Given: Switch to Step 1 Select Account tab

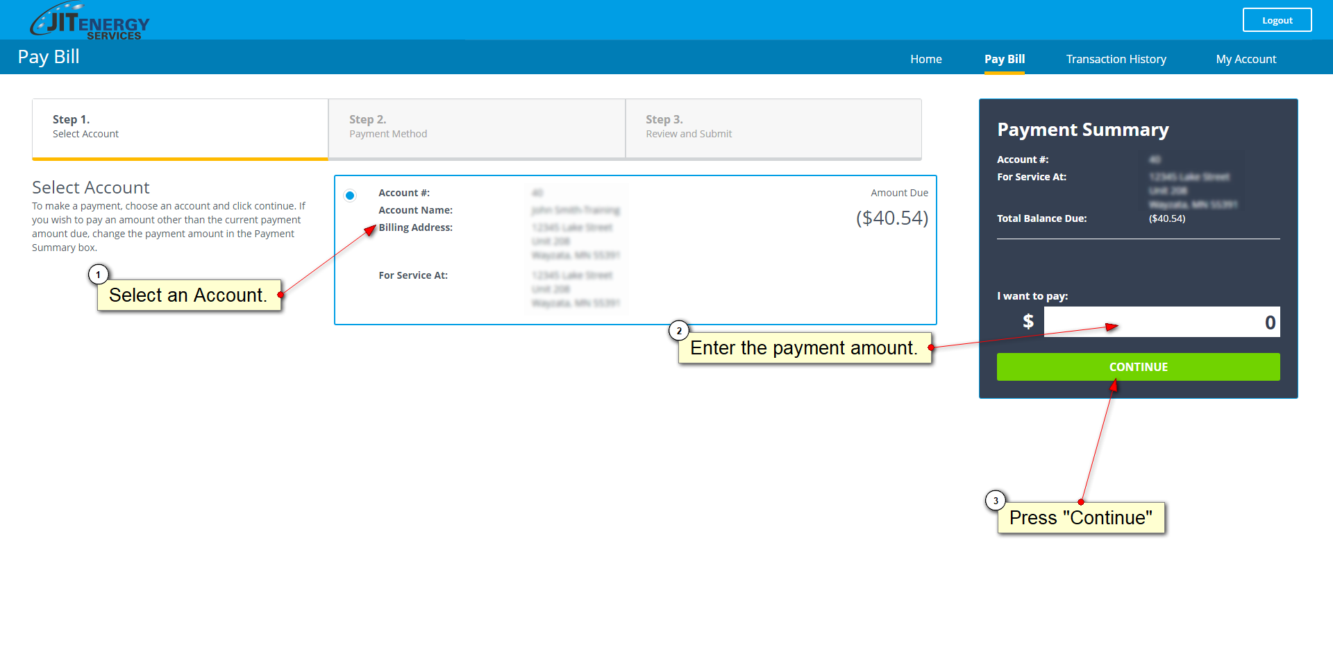Looking at the screenshot, I should coord(180,128).
